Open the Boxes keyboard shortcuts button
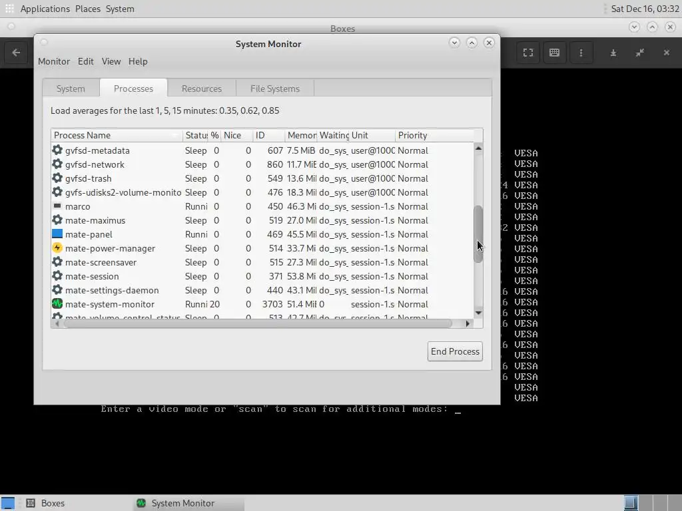 pos(554,53)
